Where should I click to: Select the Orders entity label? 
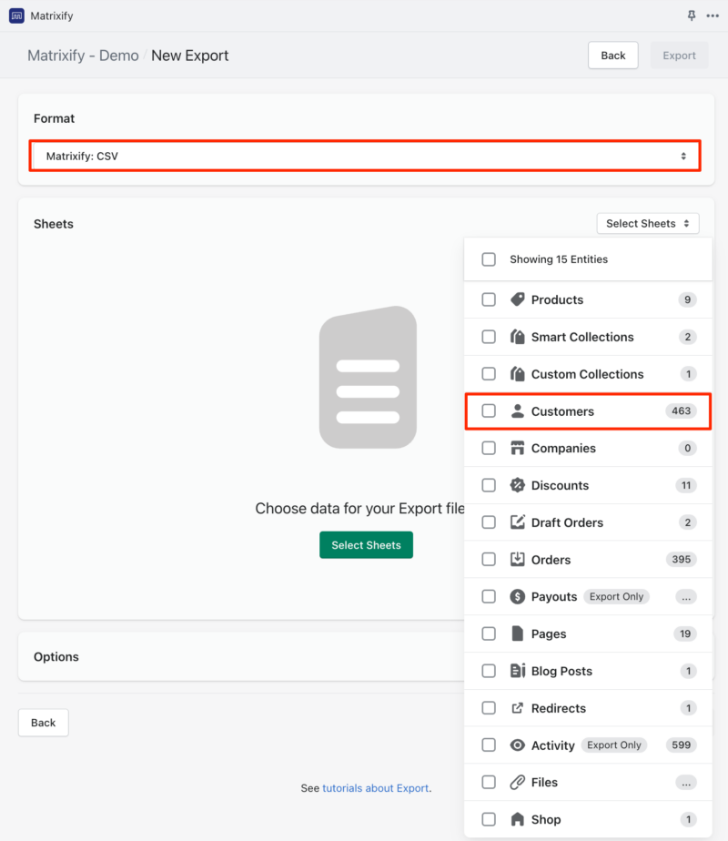coord(551,560)
